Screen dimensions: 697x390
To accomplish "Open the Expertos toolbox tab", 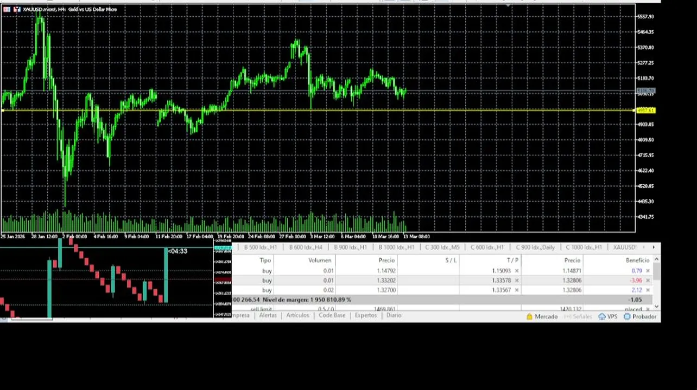I will (x=365, y=315).
